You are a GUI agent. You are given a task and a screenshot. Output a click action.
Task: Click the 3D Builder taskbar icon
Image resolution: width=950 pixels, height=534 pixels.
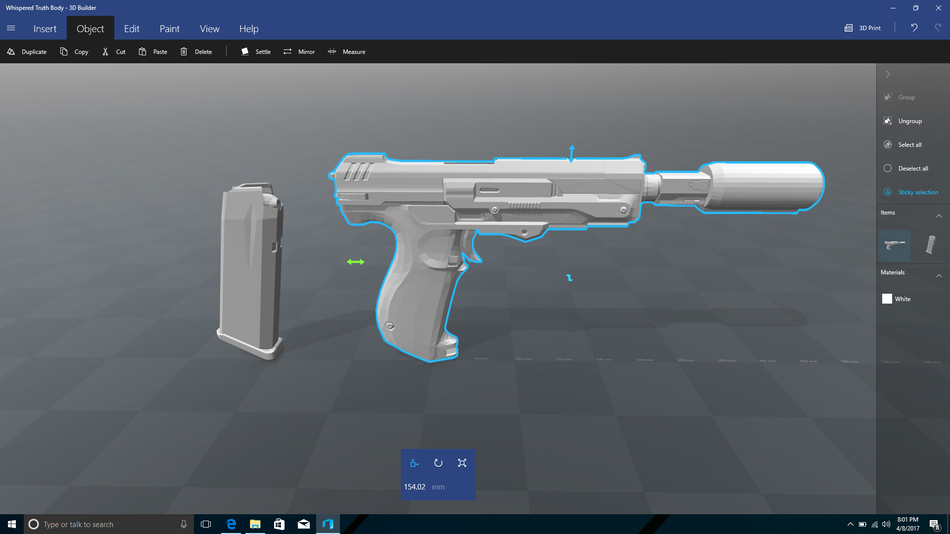pos(328,524)
